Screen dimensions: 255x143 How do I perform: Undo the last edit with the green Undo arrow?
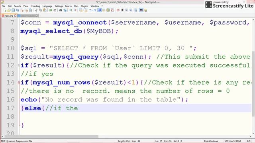tap(51, 10)
